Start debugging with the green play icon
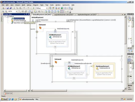The width and height of the screenshot is (135, 102). click(34, 8)
